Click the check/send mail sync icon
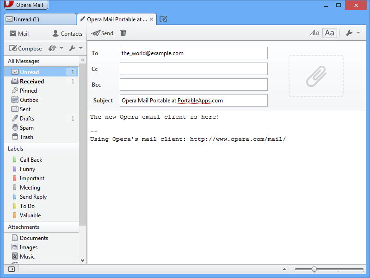The height and width of the screenshot is (278, 370). (52, 48)
